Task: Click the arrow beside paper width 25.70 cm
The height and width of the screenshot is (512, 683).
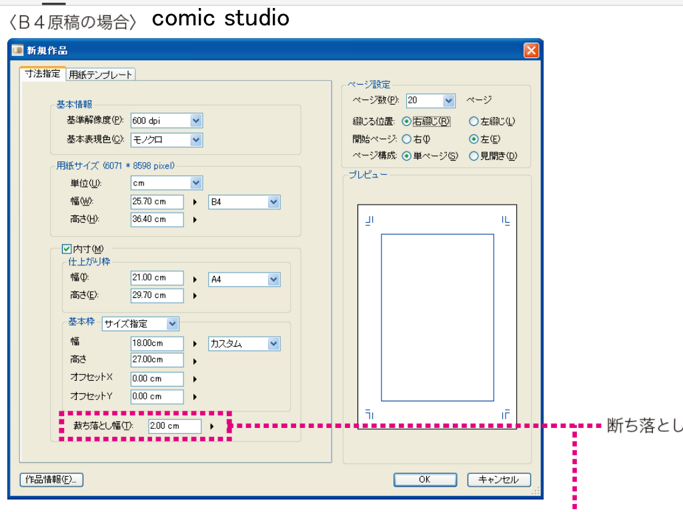Action: click(x=195, y=201)
